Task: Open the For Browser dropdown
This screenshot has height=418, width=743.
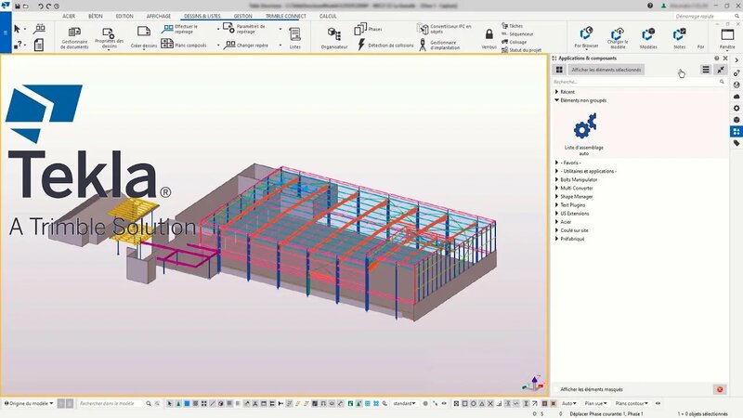Action: 586,38
